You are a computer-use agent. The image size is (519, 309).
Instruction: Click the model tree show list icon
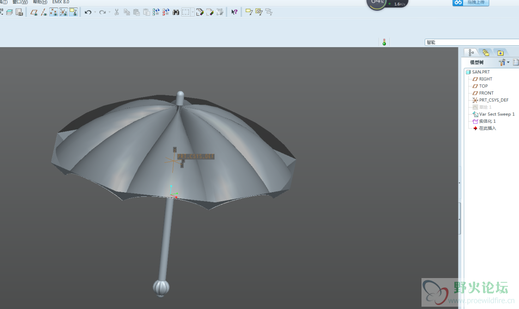[515, 62]
